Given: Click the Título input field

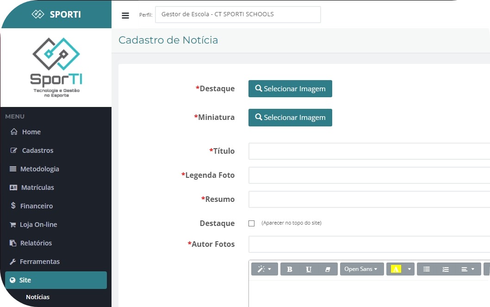Looking at the screenshot, I should point(369,151).
